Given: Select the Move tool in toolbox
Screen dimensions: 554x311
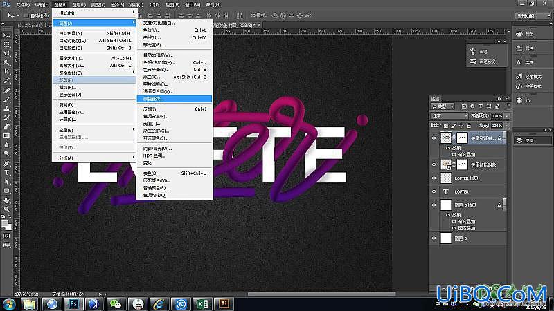Looking at the screenshot, I should pyautogui.click(x=6, y=36).
